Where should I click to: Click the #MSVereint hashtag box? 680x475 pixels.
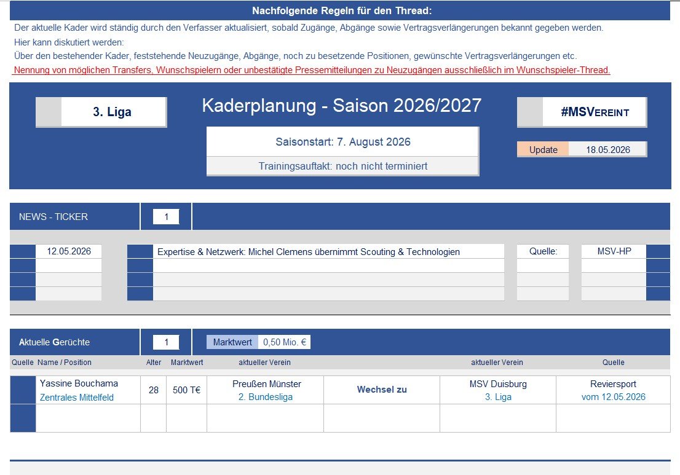click(x=582, y=112)
